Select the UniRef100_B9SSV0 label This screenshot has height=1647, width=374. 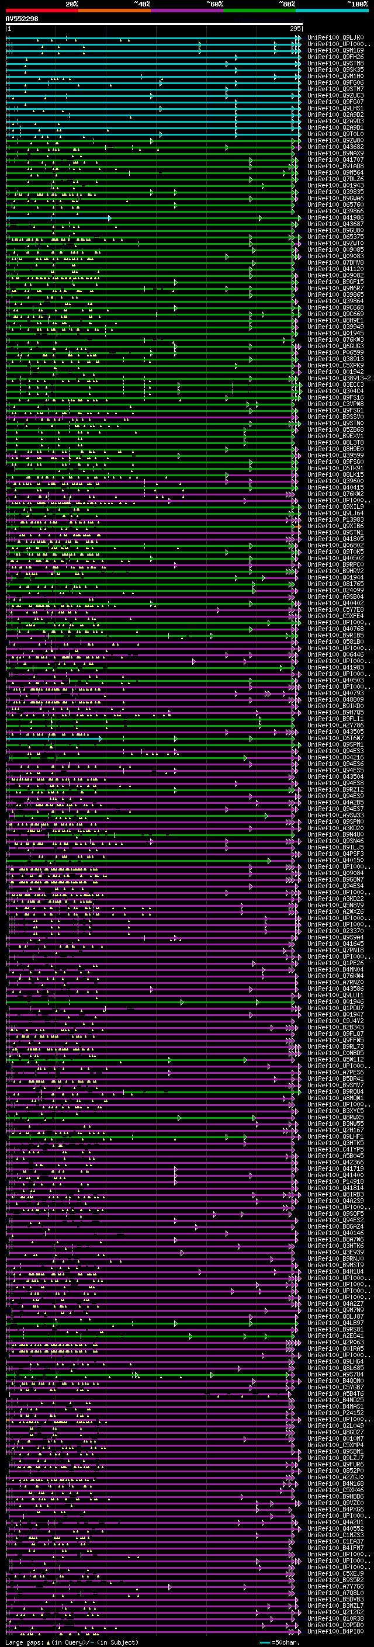pyautogui.click(x=335, y=417)
